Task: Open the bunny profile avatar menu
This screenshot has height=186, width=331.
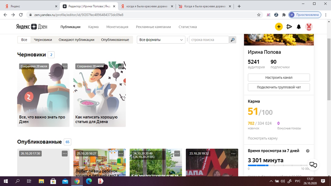Action: click(309, 27)
